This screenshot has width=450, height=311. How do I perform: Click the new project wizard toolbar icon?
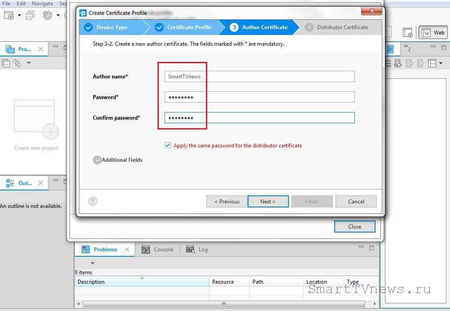pyautogui.click(x=9, y=16)
